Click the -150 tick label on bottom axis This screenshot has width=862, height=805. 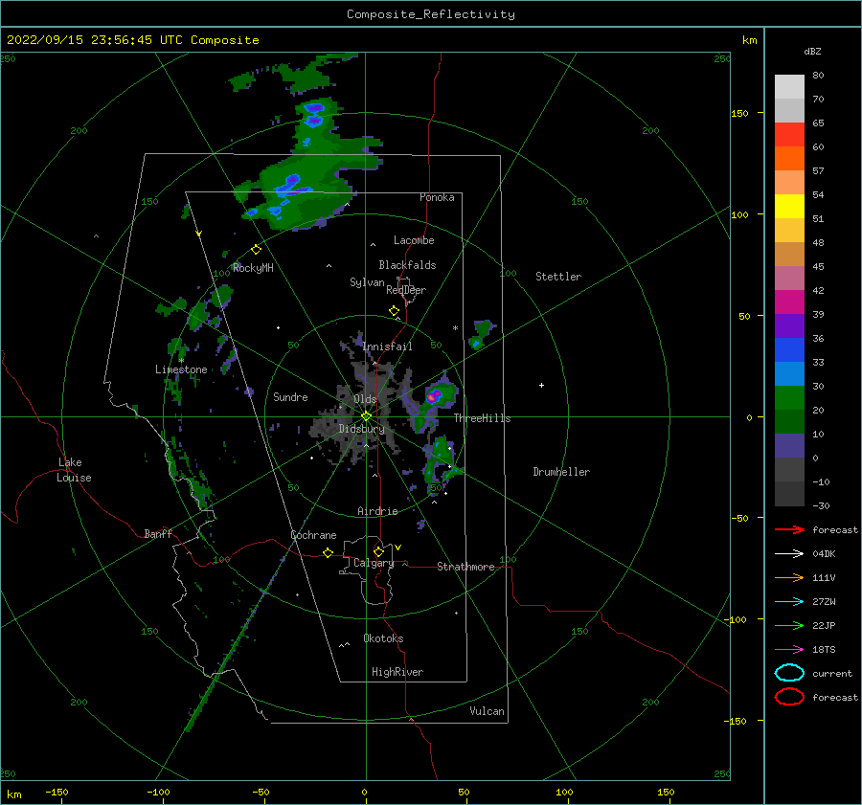click(x=57, y=792)
